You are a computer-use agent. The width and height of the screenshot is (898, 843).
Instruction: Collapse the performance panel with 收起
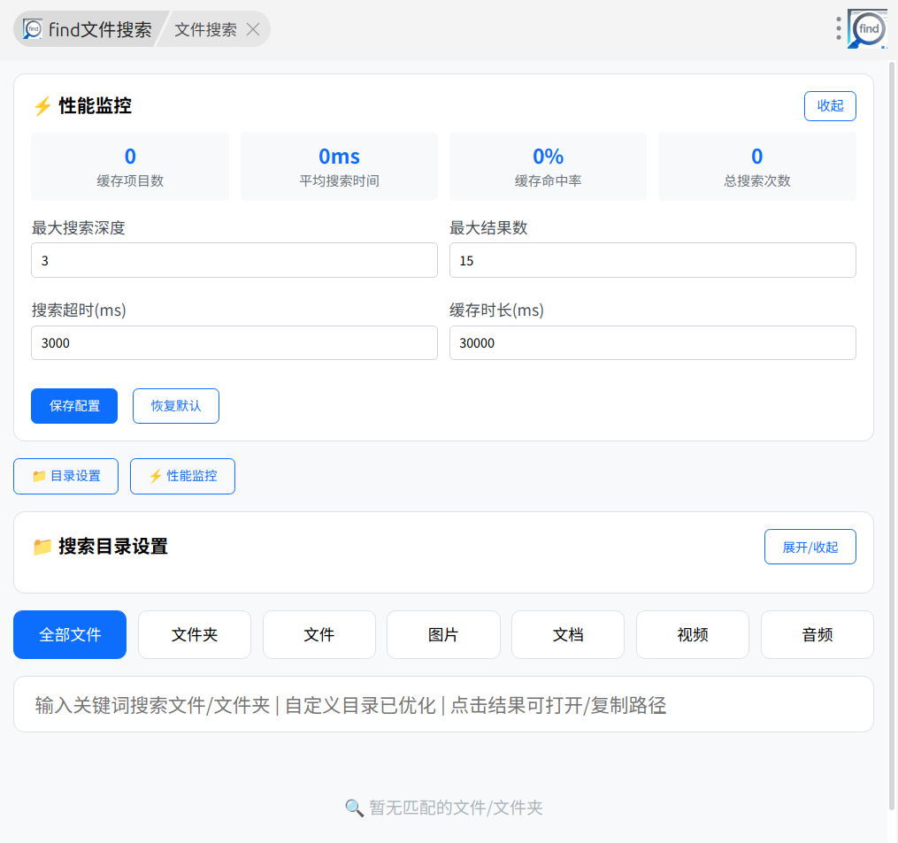pos(829,106)
